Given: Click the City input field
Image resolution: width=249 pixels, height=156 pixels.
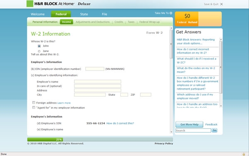Looking at the screenshot, I should pos(90,95).
